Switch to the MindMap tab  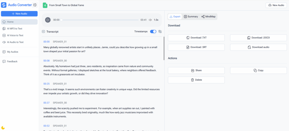(208, 17)
